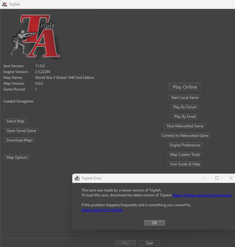Launch Map Creator Tools
The image size is (235, 247).
click(185, 155)
